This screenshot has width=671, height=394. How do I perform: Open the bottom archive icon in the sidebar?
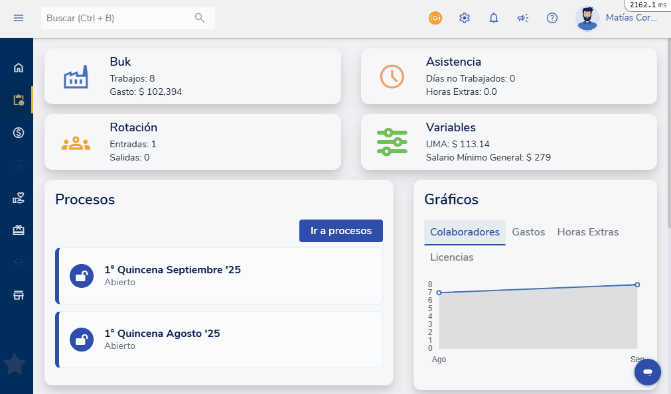(x=18, y=294)
